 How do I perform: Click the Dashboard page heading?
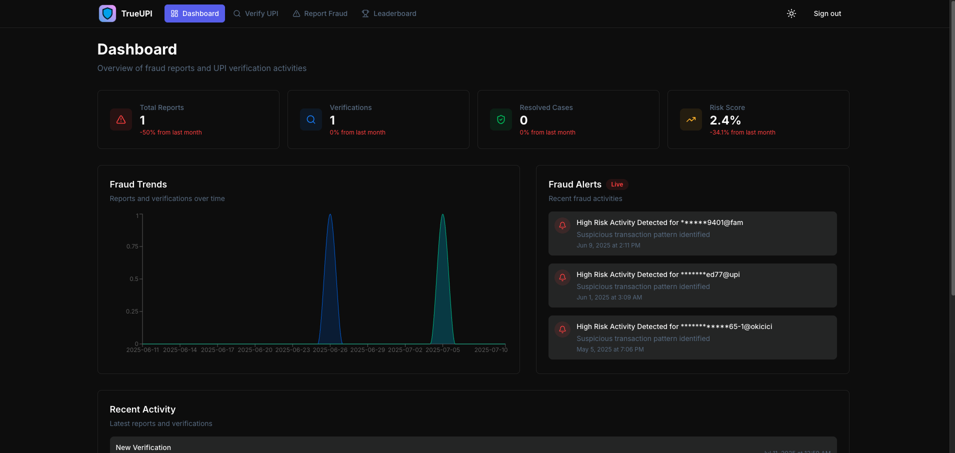click(x=137, y=49)
